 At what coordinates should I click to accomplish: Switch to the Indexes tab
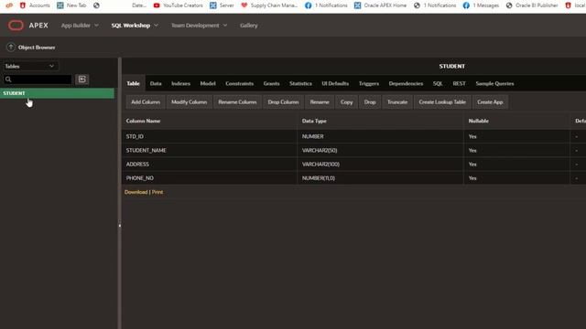tap(181, 83)
